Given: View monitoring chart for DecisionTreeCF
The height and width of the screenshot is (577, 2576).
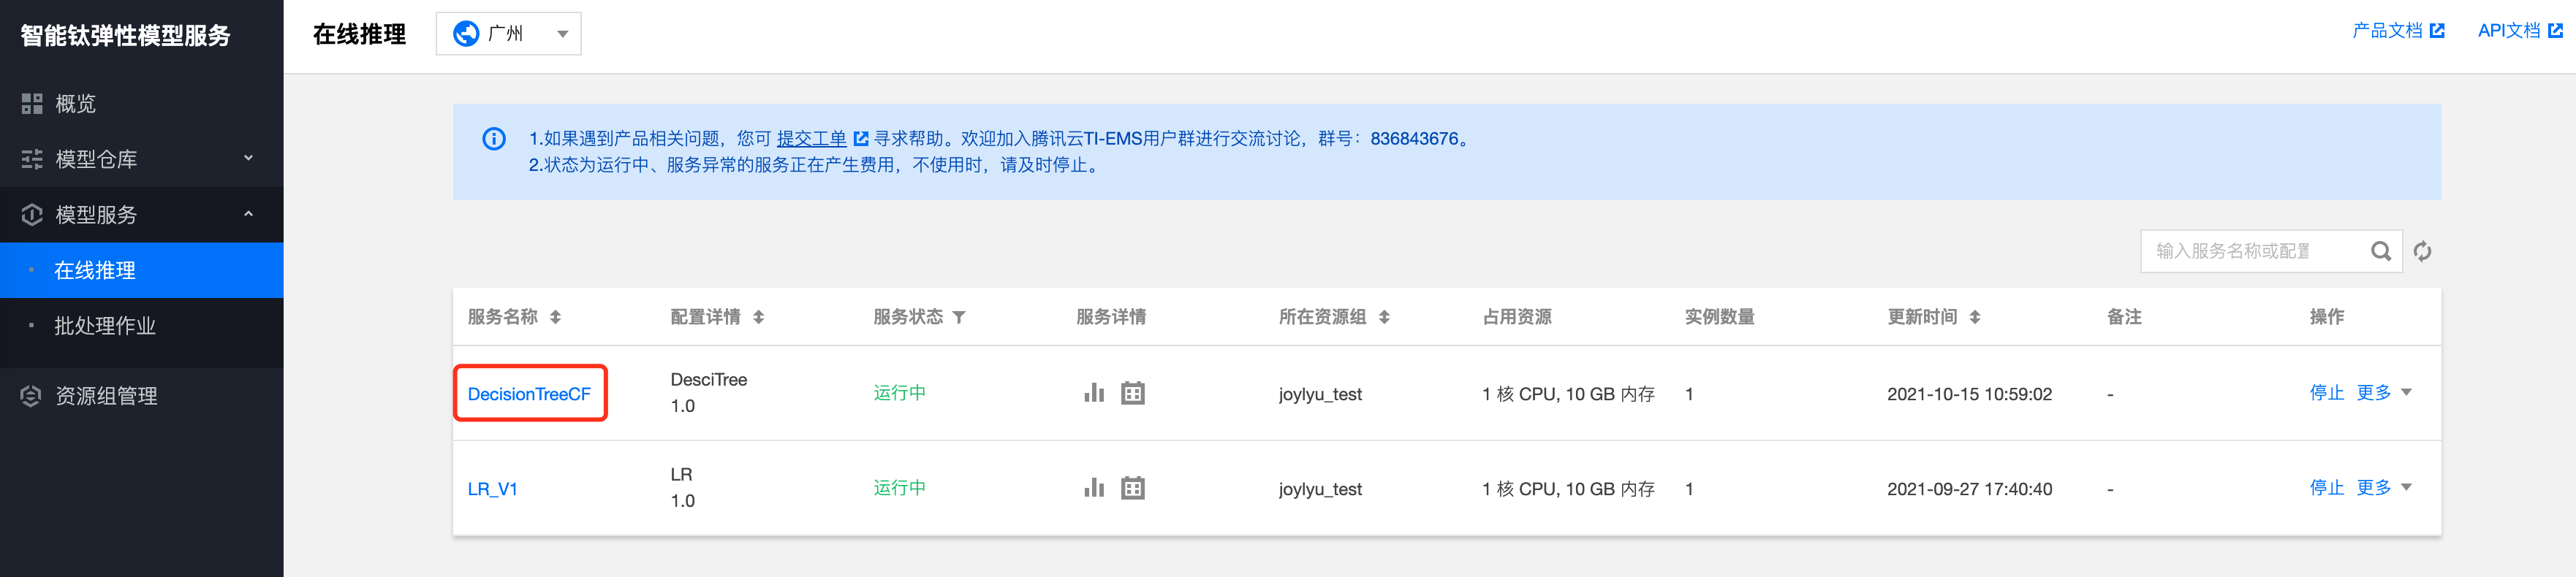Looking at the screenshot, I should click(1094, 393).
